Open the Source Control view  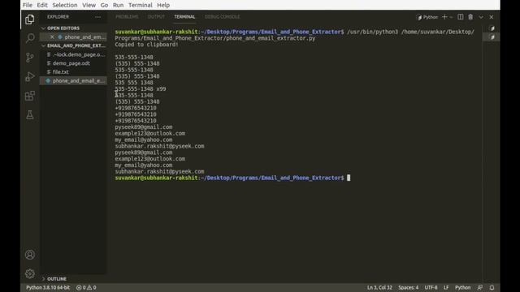30,58
